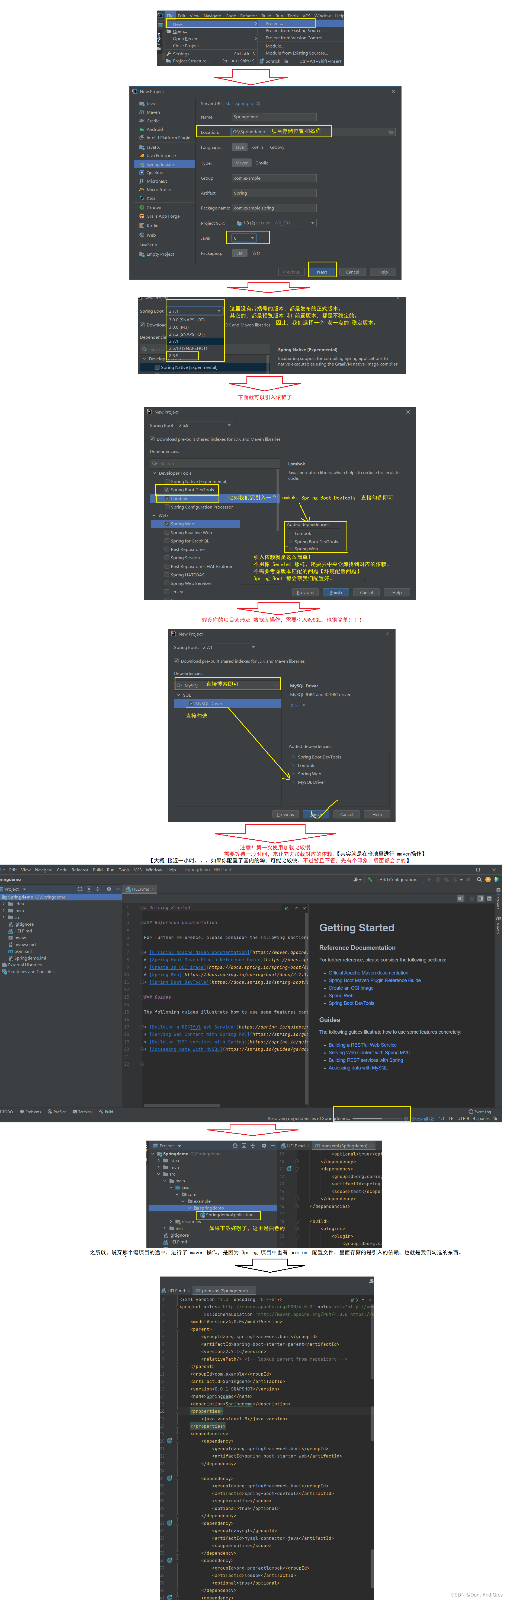This screenshot has height=1600, width=507.
Task: Open start.spring.io server link
Action: coord(240,104)
